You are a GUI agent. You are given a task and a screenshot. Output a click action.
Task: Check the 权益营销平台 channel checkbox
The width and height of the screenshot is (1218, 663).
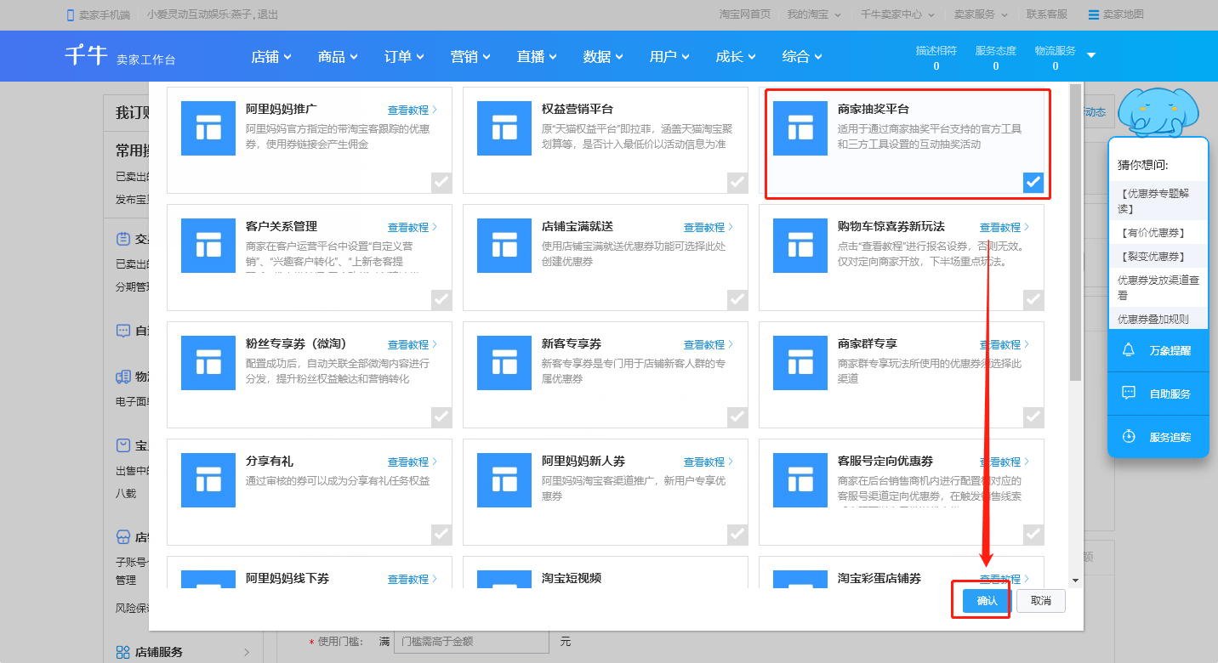[x=737, y=182]
